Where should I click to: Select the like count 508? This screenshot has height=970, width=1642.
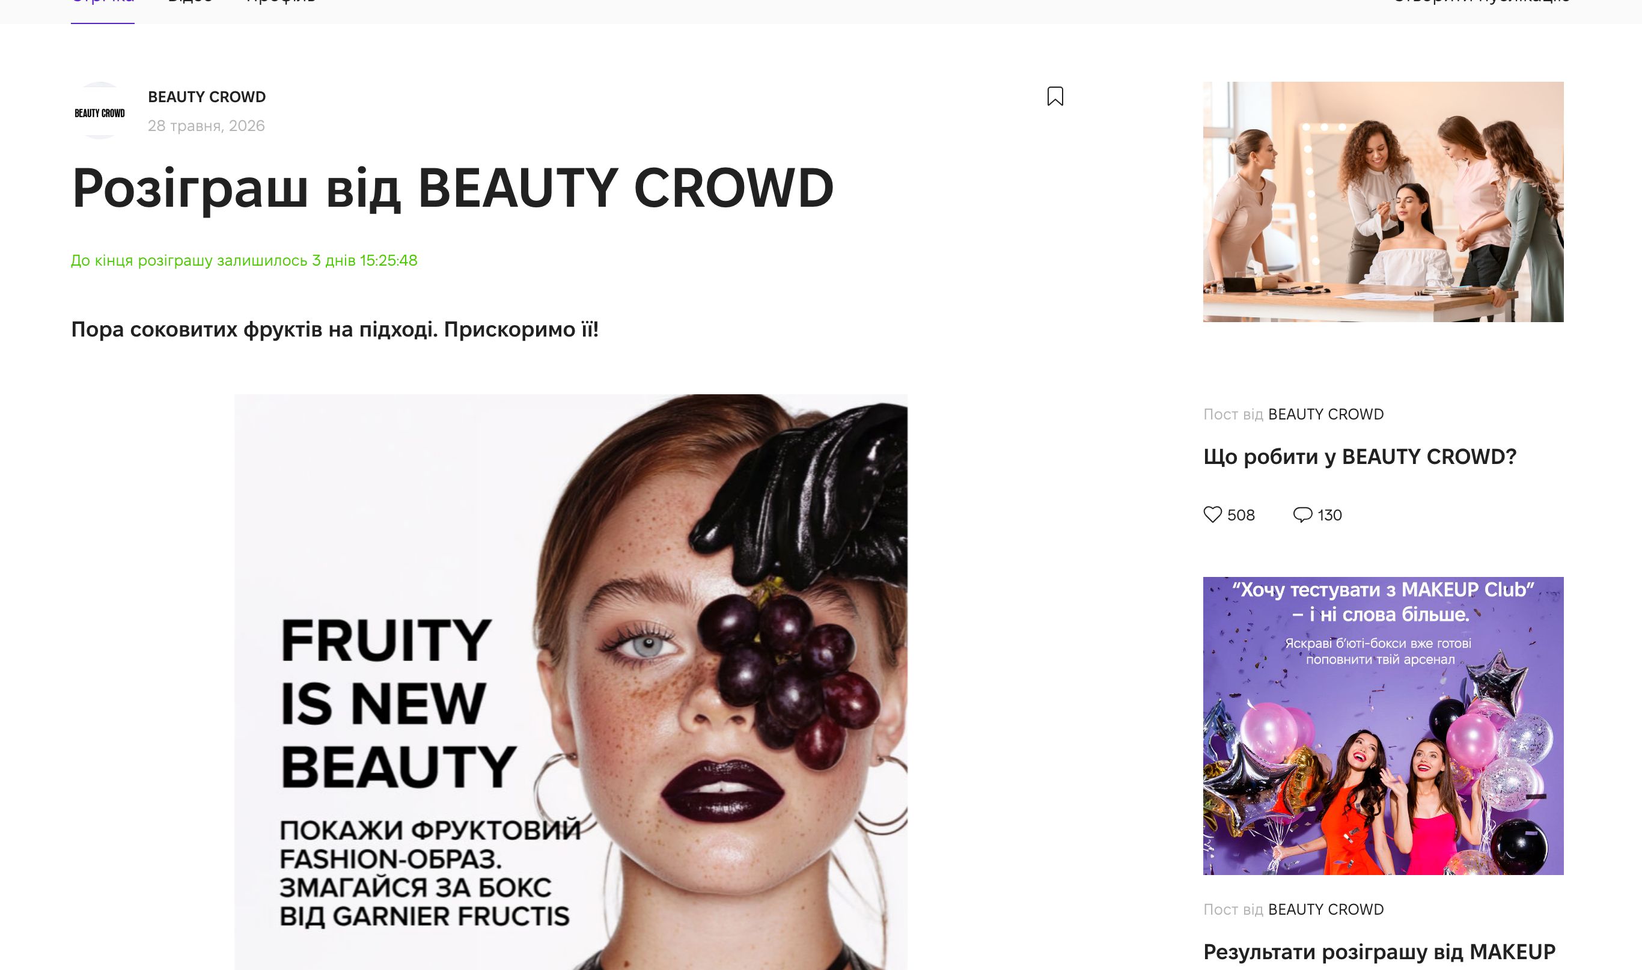pos(1241,515)
